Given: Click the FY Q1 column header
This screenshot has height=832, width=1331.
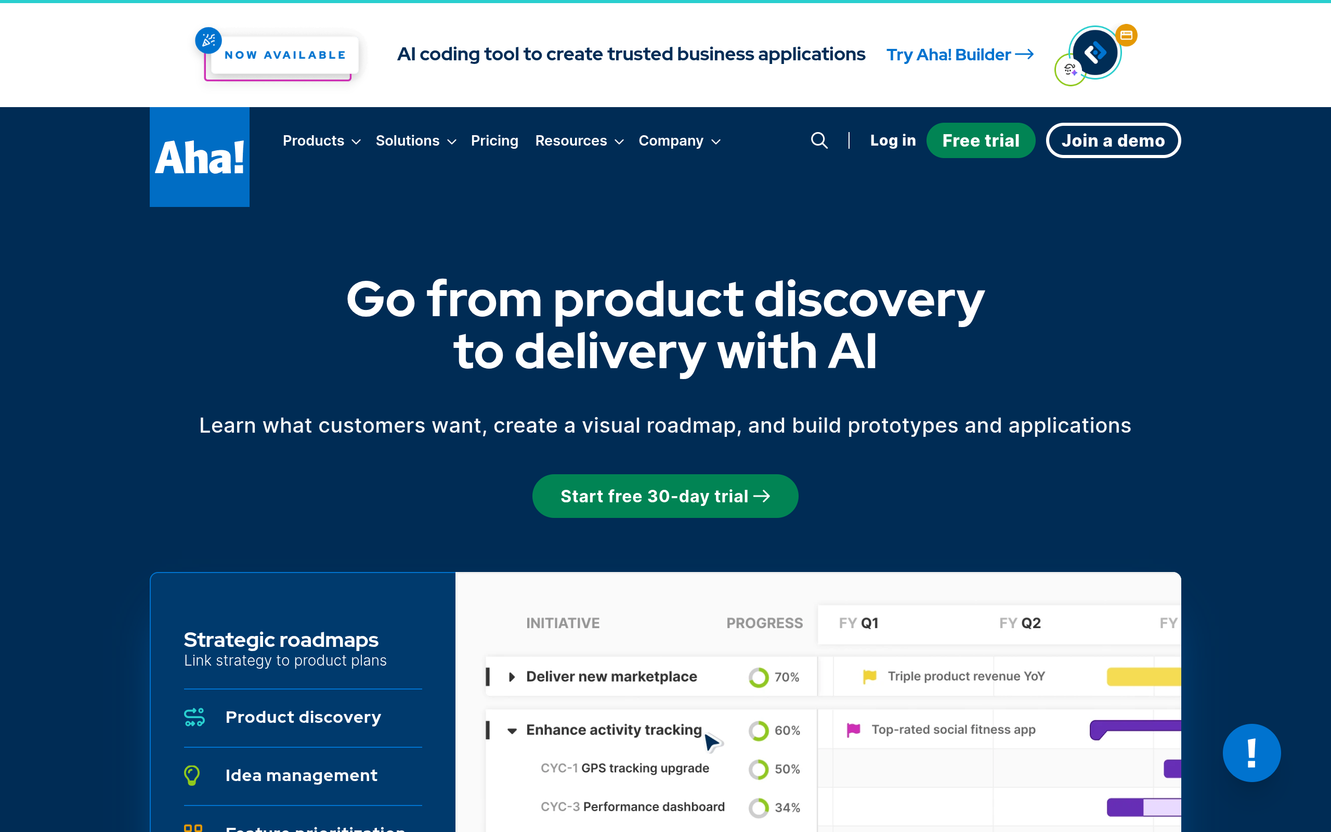Looking at the screenshot, I should click(x=858, y=623).
